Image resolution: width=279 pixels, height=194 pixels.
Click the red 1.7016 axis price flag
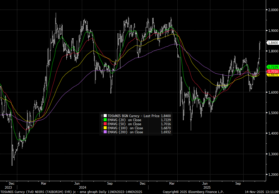point(273,71)
